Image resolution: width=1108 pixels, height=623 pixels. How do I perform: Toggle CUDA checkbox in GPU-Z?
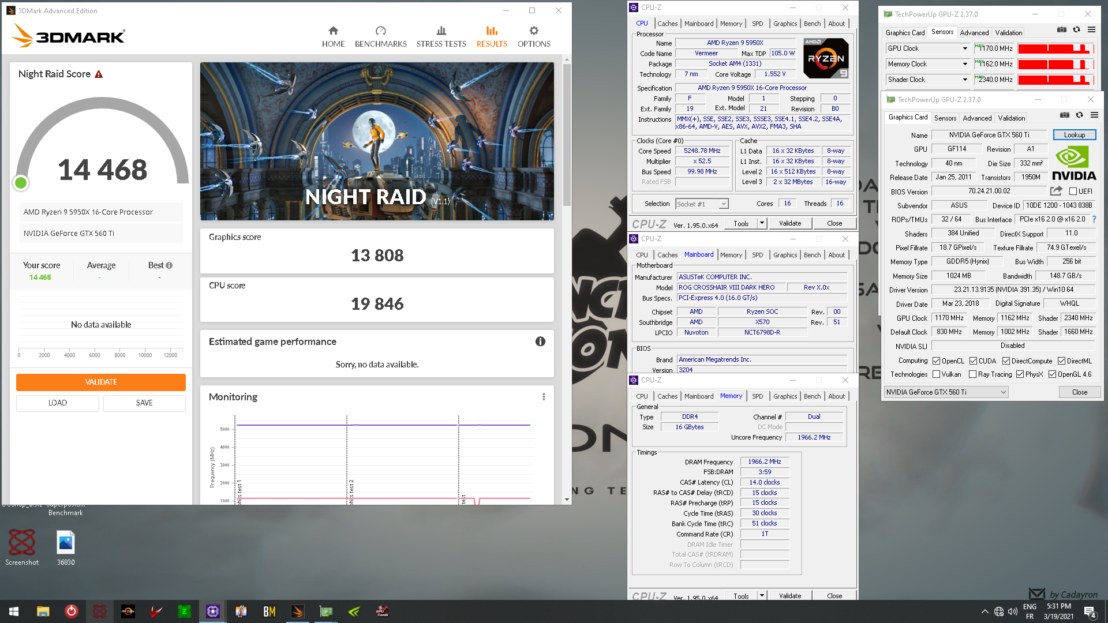973,361
